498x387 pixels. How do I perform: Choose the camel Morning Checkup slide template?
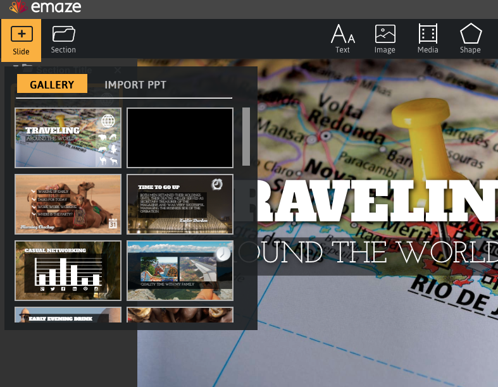tap(68, 204)
